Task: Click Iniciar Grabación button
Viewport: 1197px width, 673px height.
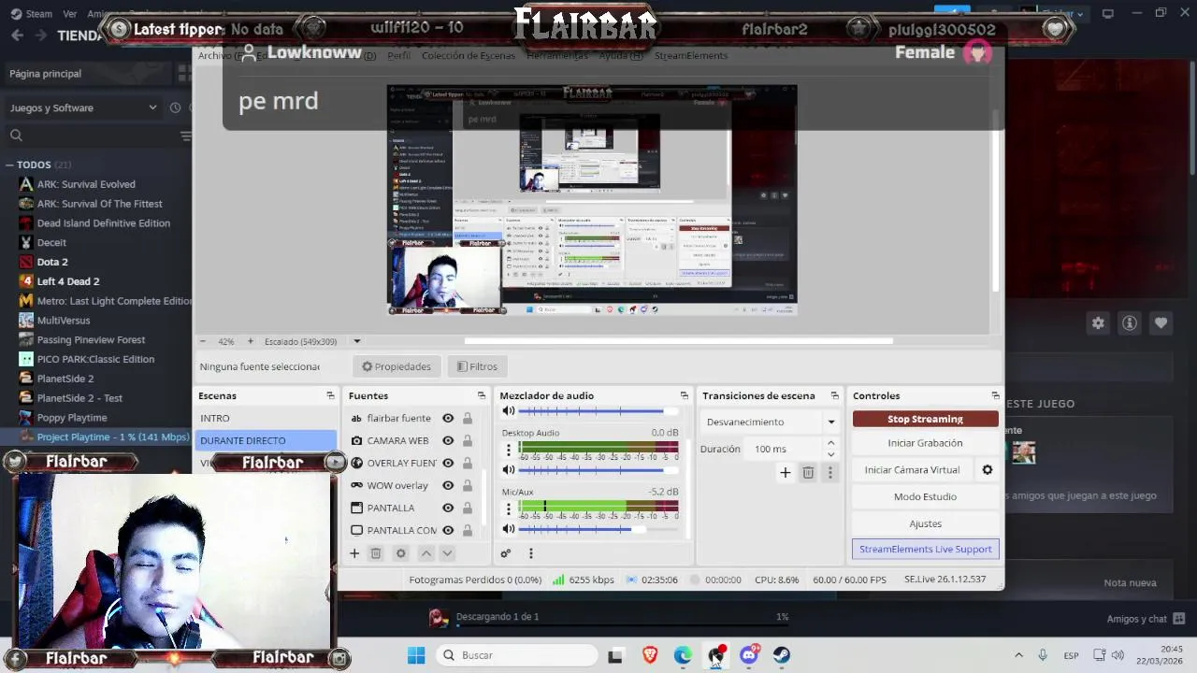Action: (925, 443)
